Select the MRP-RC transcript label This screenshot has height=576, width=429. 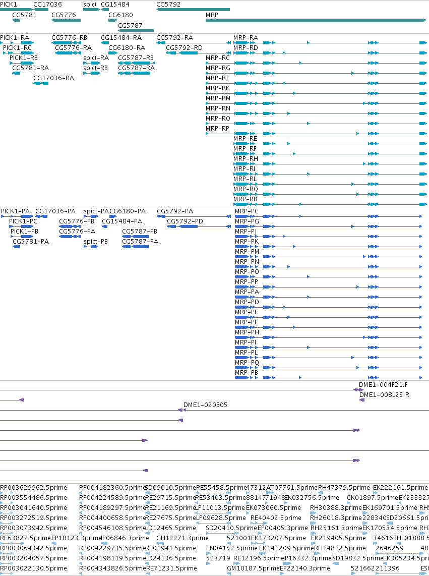tap(218, 58)
